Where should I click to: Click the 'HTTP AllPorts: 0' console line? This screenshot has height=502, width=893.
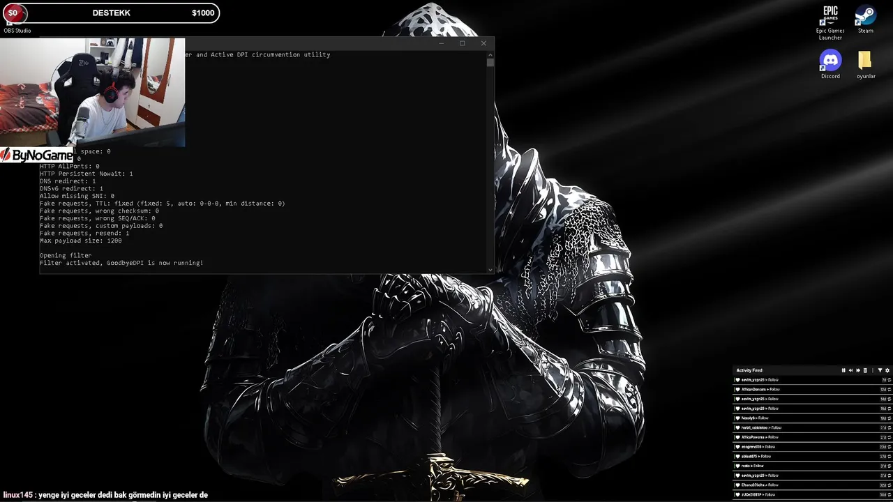tap(69, 166)
